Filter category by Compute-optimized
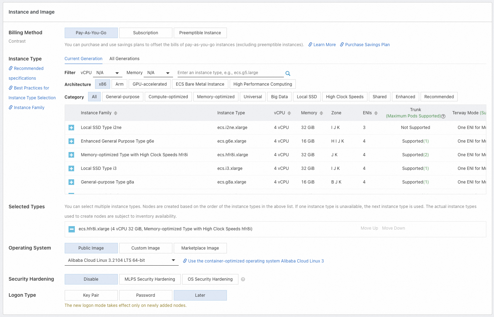Screen dimensions: 494x317 pos(168,97)
